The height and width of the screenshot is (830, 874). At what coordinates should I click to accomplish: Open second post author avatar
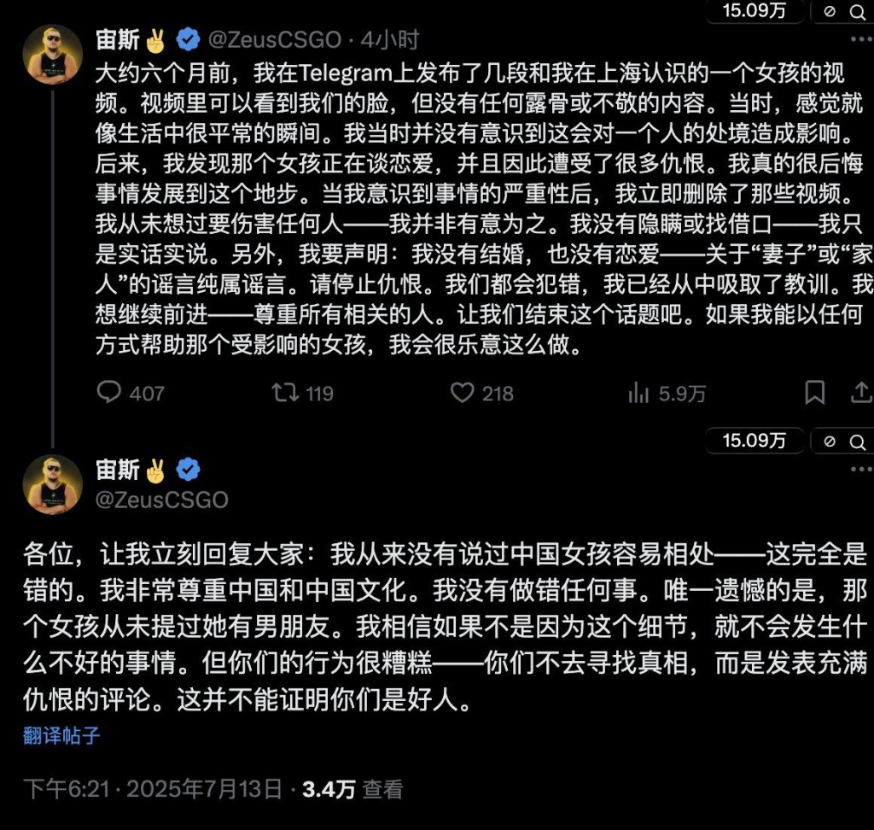[x=53, y=484]
